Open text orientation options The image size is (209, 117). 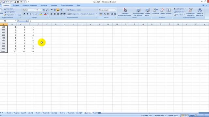tap(62, 10)
